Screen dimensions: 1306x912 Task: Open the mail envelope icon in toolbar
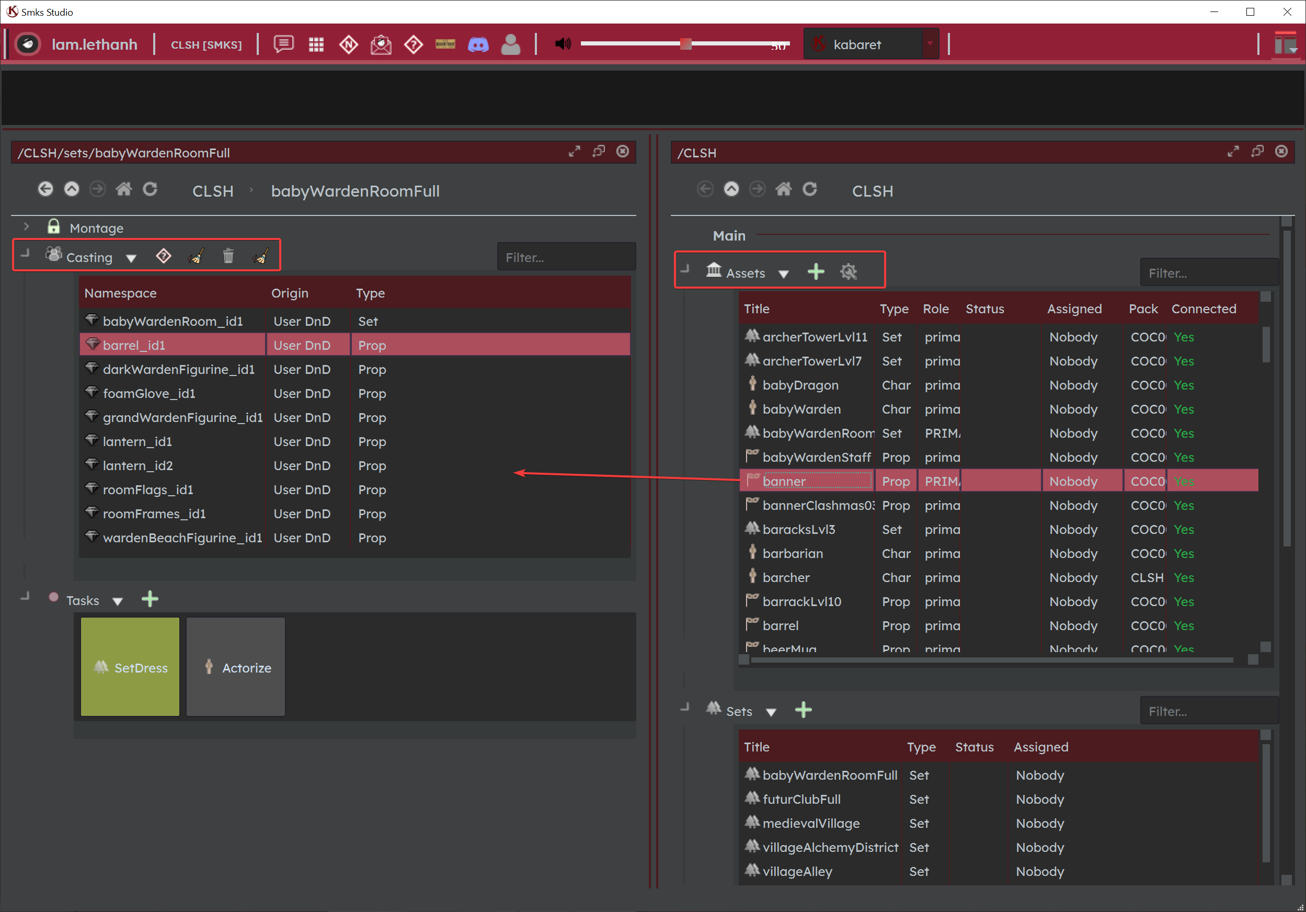click(381, 44)
